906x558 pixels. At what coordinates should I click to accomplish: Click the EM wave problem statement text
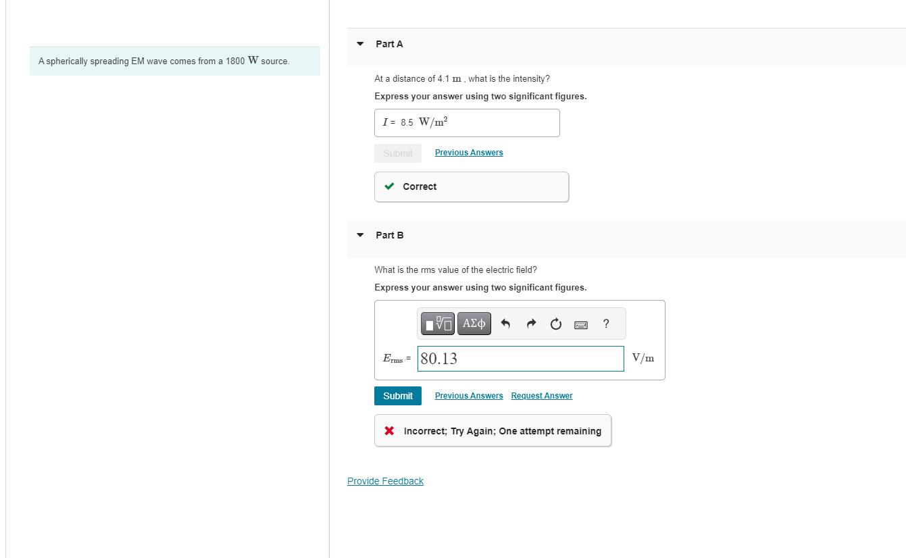click(x=163, y=61)
